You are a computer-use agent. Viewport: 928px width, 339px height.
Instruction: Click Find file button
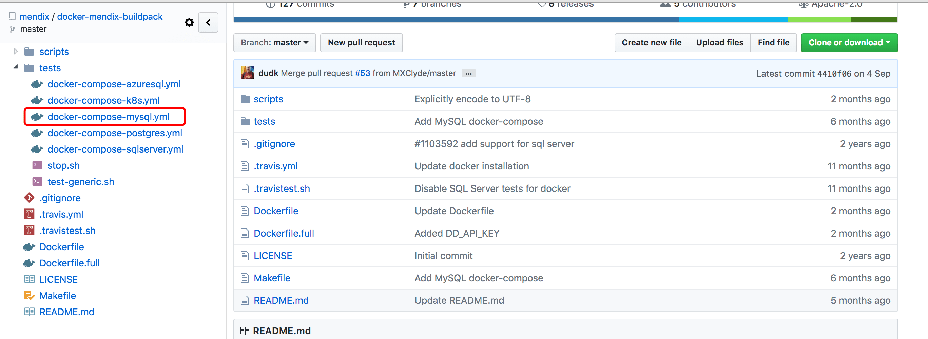click(x=773, y=43)
